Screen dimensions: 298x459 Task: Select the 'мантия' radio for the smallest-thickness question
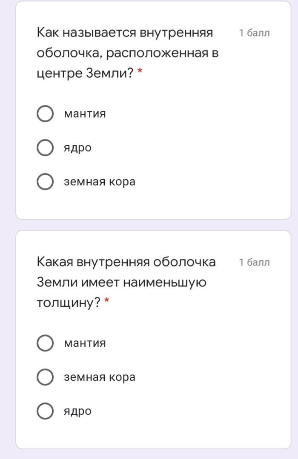tap(45, 343)
